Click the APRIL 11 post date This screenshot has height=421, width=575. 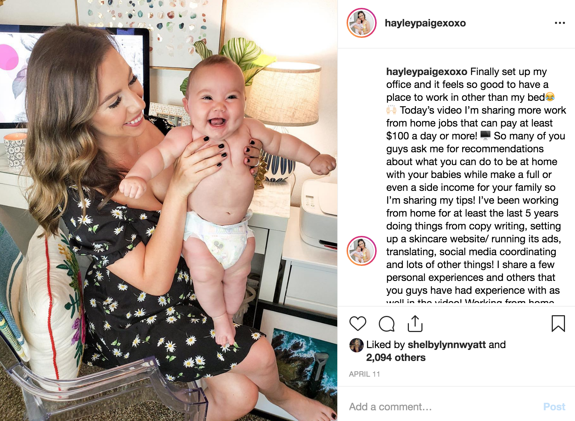364,374
